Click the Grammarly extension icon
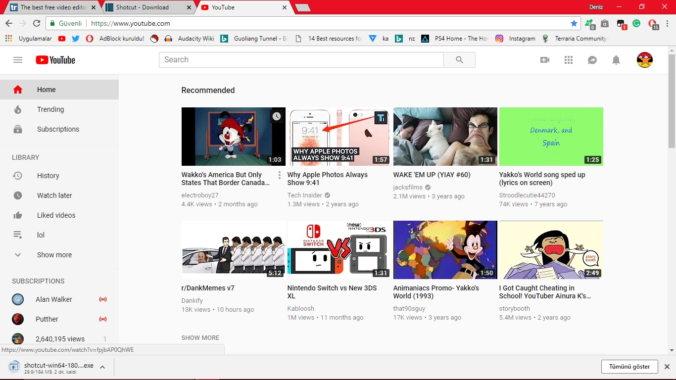 tap(636, 23)
